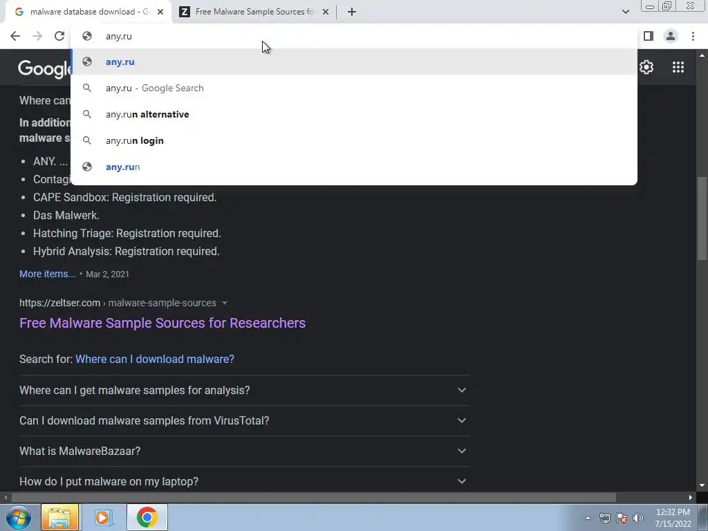Pick the 'any.run login' suggestion

tap(354, 140)
